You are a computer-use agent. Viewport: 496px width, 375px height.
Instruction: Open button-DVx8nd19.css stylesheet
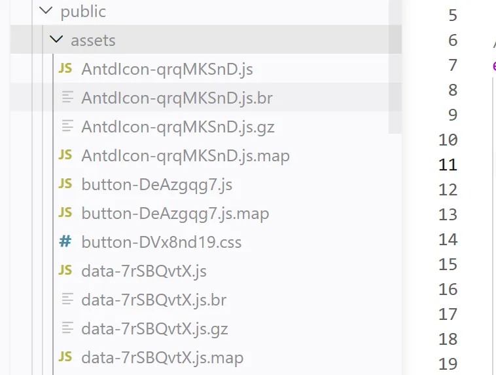(161, 242)
